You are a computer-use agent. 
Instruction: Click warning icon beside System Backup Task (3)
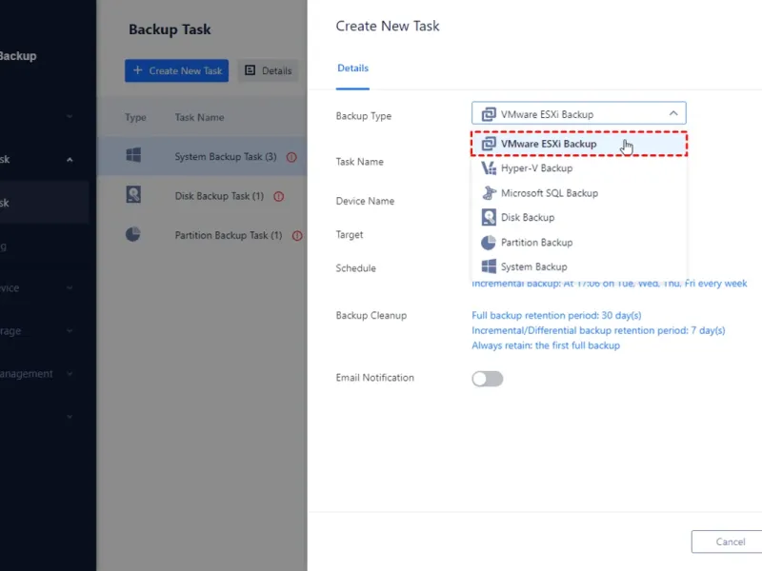coord(291,157)
